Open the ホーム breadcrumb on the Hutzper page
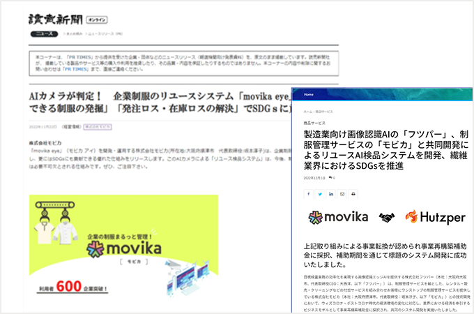This screenshot has height=314, width=474. click(307, 112)
